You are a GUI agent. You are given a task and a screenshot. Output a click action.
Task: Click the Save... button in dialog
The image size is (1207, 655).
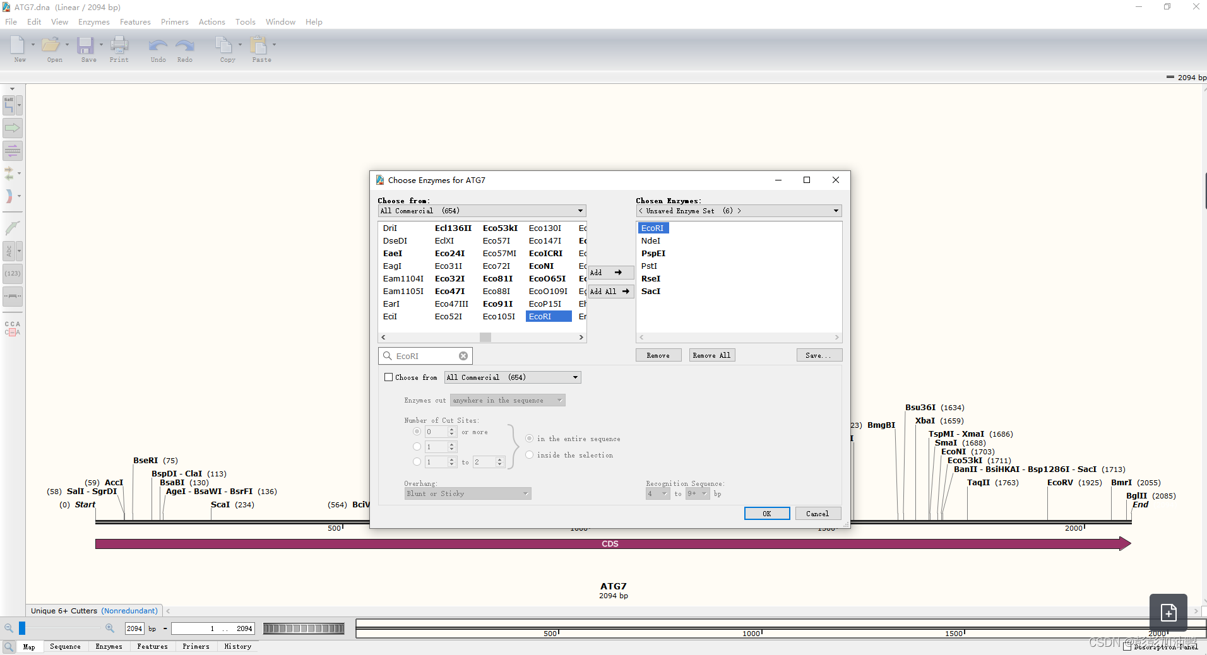point(819,355)
